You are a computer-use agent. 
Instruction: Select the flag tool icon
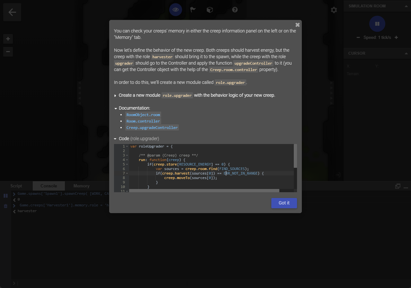[193, 10]
